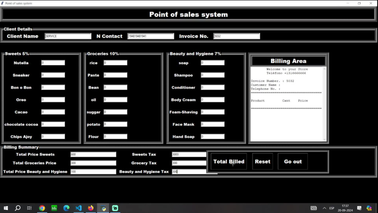Show hidden system tray icons
The height and width of the screenshot is (213, 378).
tap(324, 208)
